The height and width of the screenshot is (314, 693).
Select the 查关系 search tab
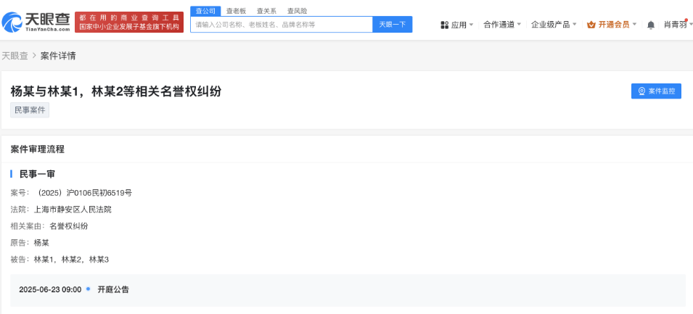pos(266,11)
